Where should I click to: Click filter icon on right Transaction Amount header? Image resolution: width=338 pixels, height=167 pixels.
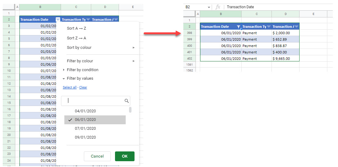pyautogui.click(x=297, y=27)
